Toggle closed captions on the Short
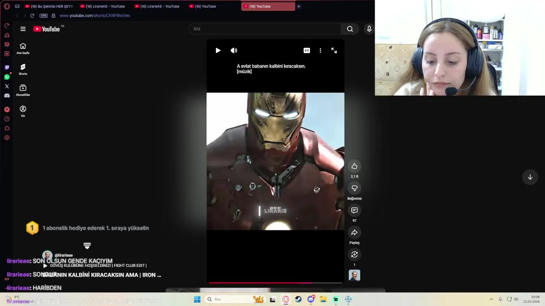 point(307,51)
